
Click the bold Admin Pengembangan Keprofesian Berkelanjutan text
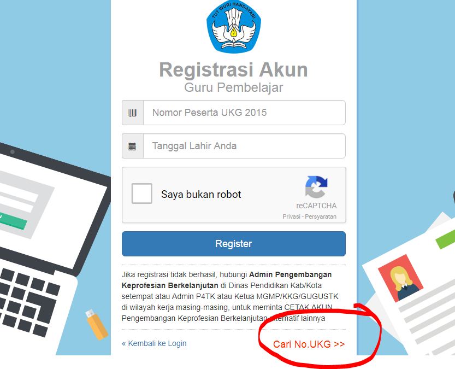[227, 280]
